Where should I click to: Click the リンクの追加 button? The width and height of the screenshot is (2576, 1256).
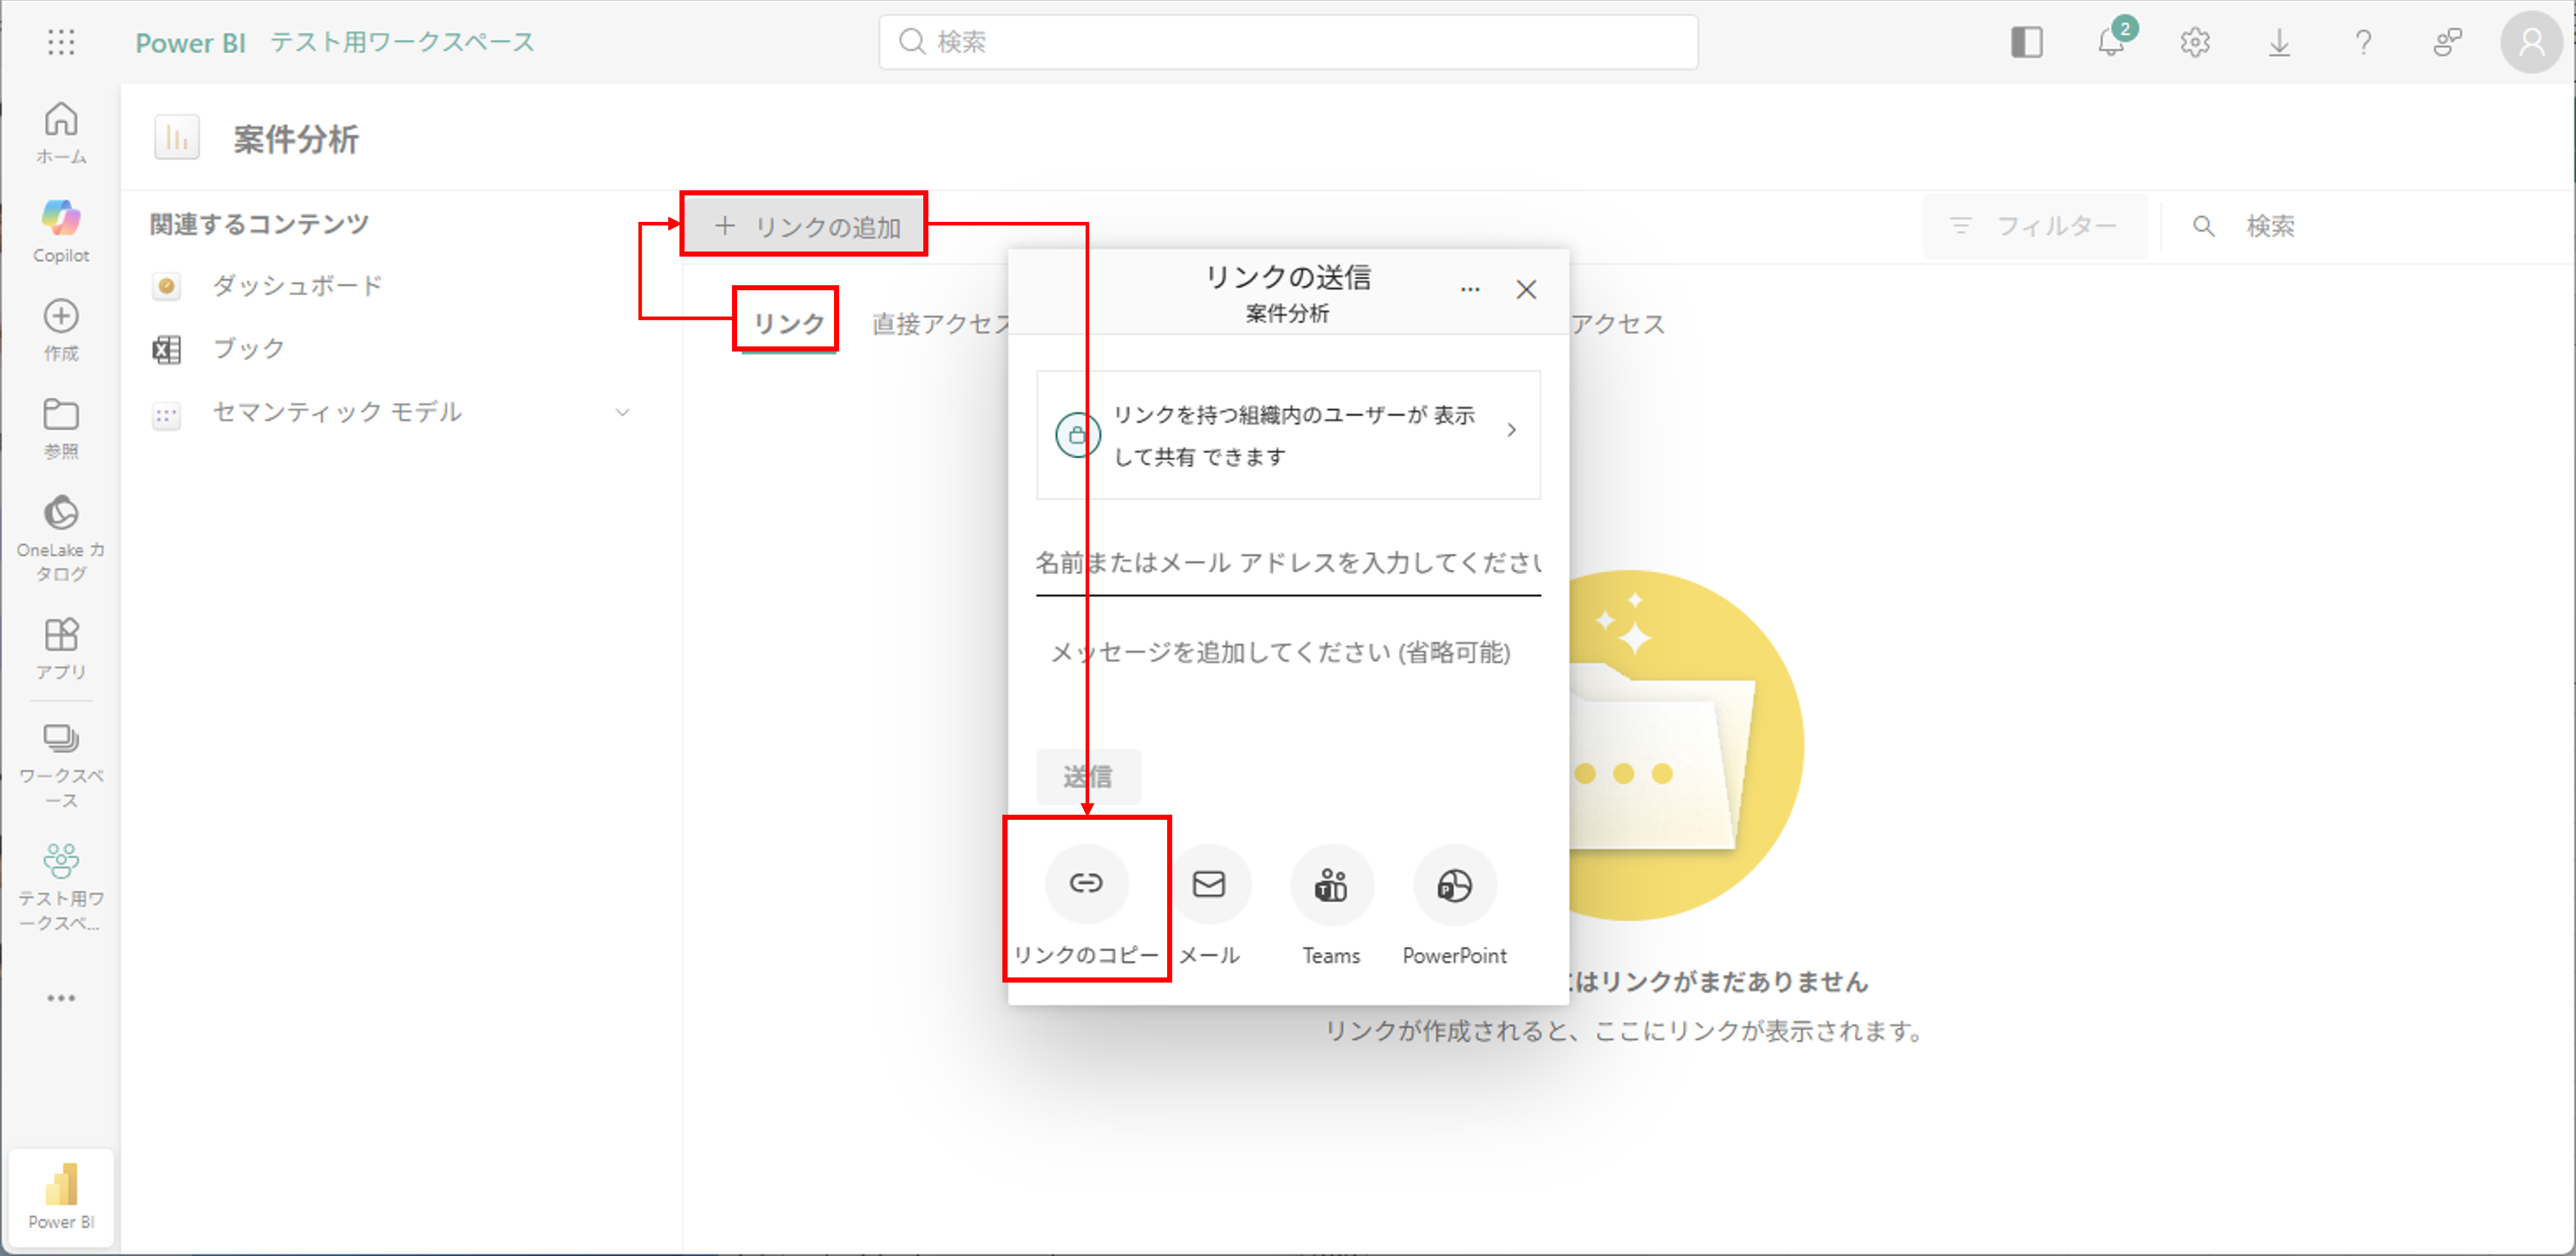806,226
